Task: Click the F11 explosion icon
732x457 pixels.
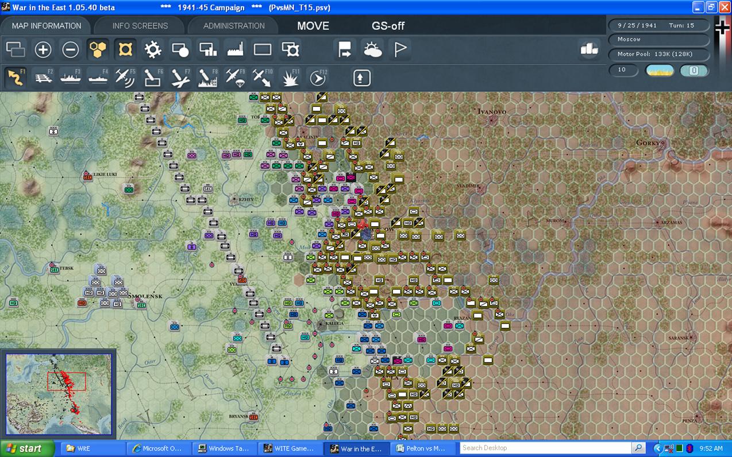Action: click(290, 78)
